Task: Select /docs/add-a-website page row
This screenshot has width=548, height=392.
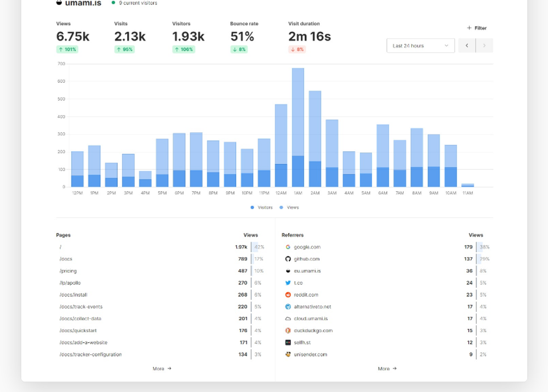Action: click(x=162, y=342)
